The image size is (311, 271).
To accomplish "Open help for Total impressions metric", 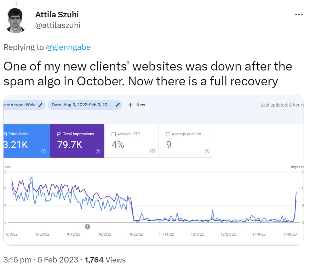I will click(x=98, y=151).
